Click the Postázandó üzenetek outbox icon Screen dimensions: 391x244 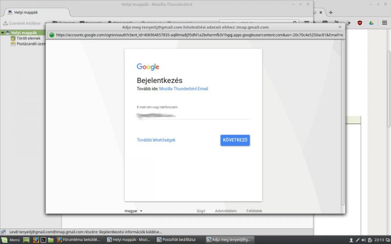[x=13, y=44]
